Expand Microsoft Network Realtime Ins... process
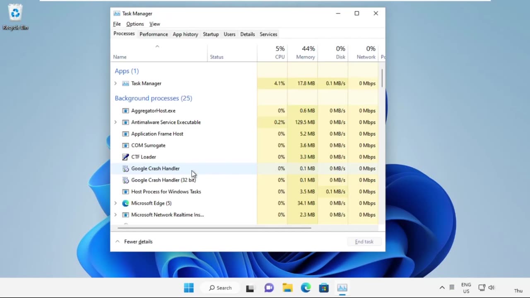The image size is (530, 298). click(116, 215)
